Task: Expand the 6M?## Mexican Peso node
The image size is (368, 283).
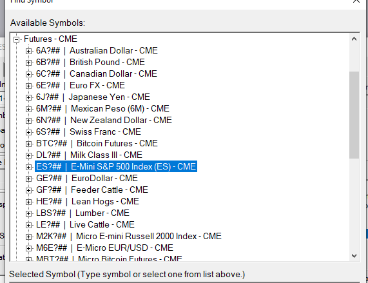Action: 28,109
